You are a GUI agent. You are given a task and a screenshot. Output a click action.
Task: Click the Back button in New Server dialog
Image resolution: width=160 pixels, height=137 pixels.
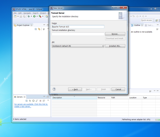[75, 89]
